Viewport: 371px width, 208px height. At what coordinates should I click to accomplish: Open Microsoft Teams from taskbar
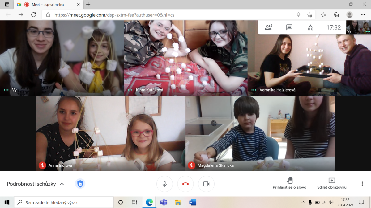pos(164,202)
